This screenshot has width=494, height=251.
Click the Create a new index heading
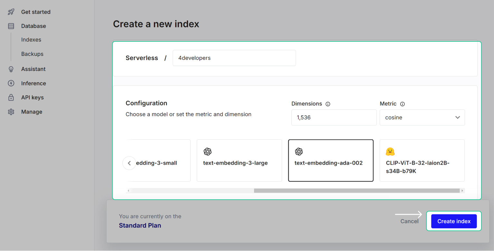[x=156, y=24]
